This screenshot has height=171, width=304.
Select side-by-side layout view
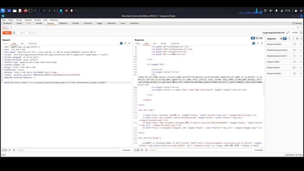pyautogui.click(x=253, y=38)
